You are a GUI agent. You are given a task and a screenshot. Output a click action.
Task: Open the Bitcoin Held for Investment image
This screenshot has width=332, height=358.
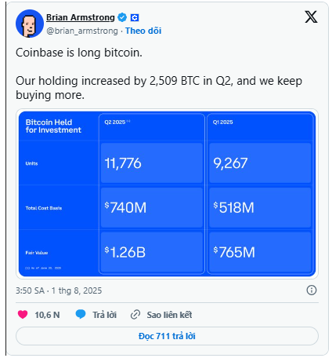coord(167,194)
